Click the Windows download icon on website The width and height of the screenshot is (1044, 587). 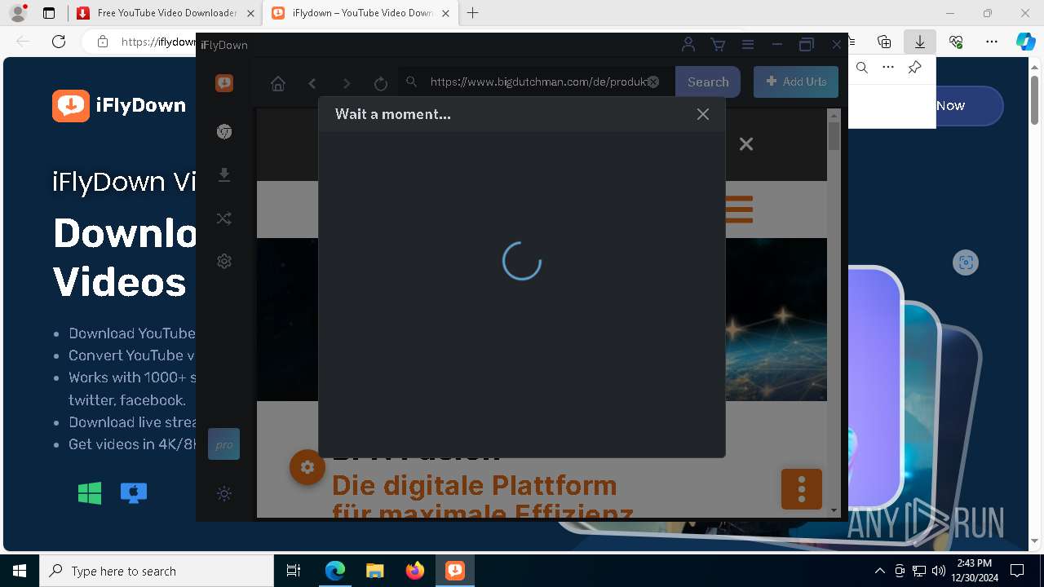[90, 492]
